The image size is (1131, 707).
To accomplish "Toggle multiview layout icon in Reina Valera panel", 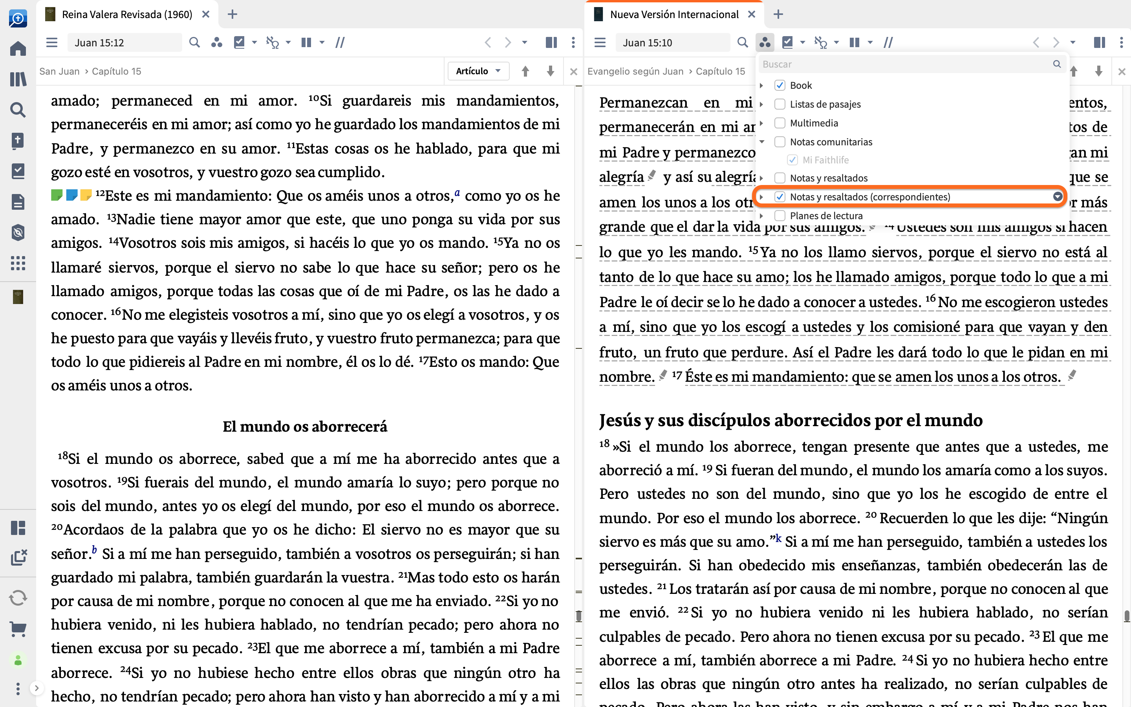I will coord(551,42).
